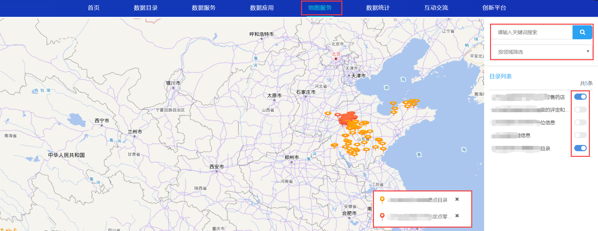
Task: Click the 兰州市 map label
Action: pos(135,132)
